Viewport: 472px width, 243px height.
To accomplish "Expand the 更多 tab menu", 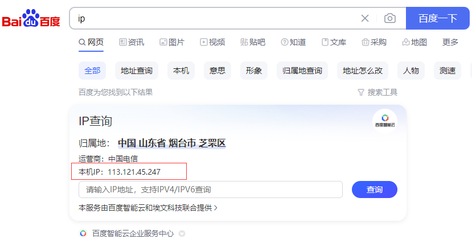I will [x=450, y=42].
